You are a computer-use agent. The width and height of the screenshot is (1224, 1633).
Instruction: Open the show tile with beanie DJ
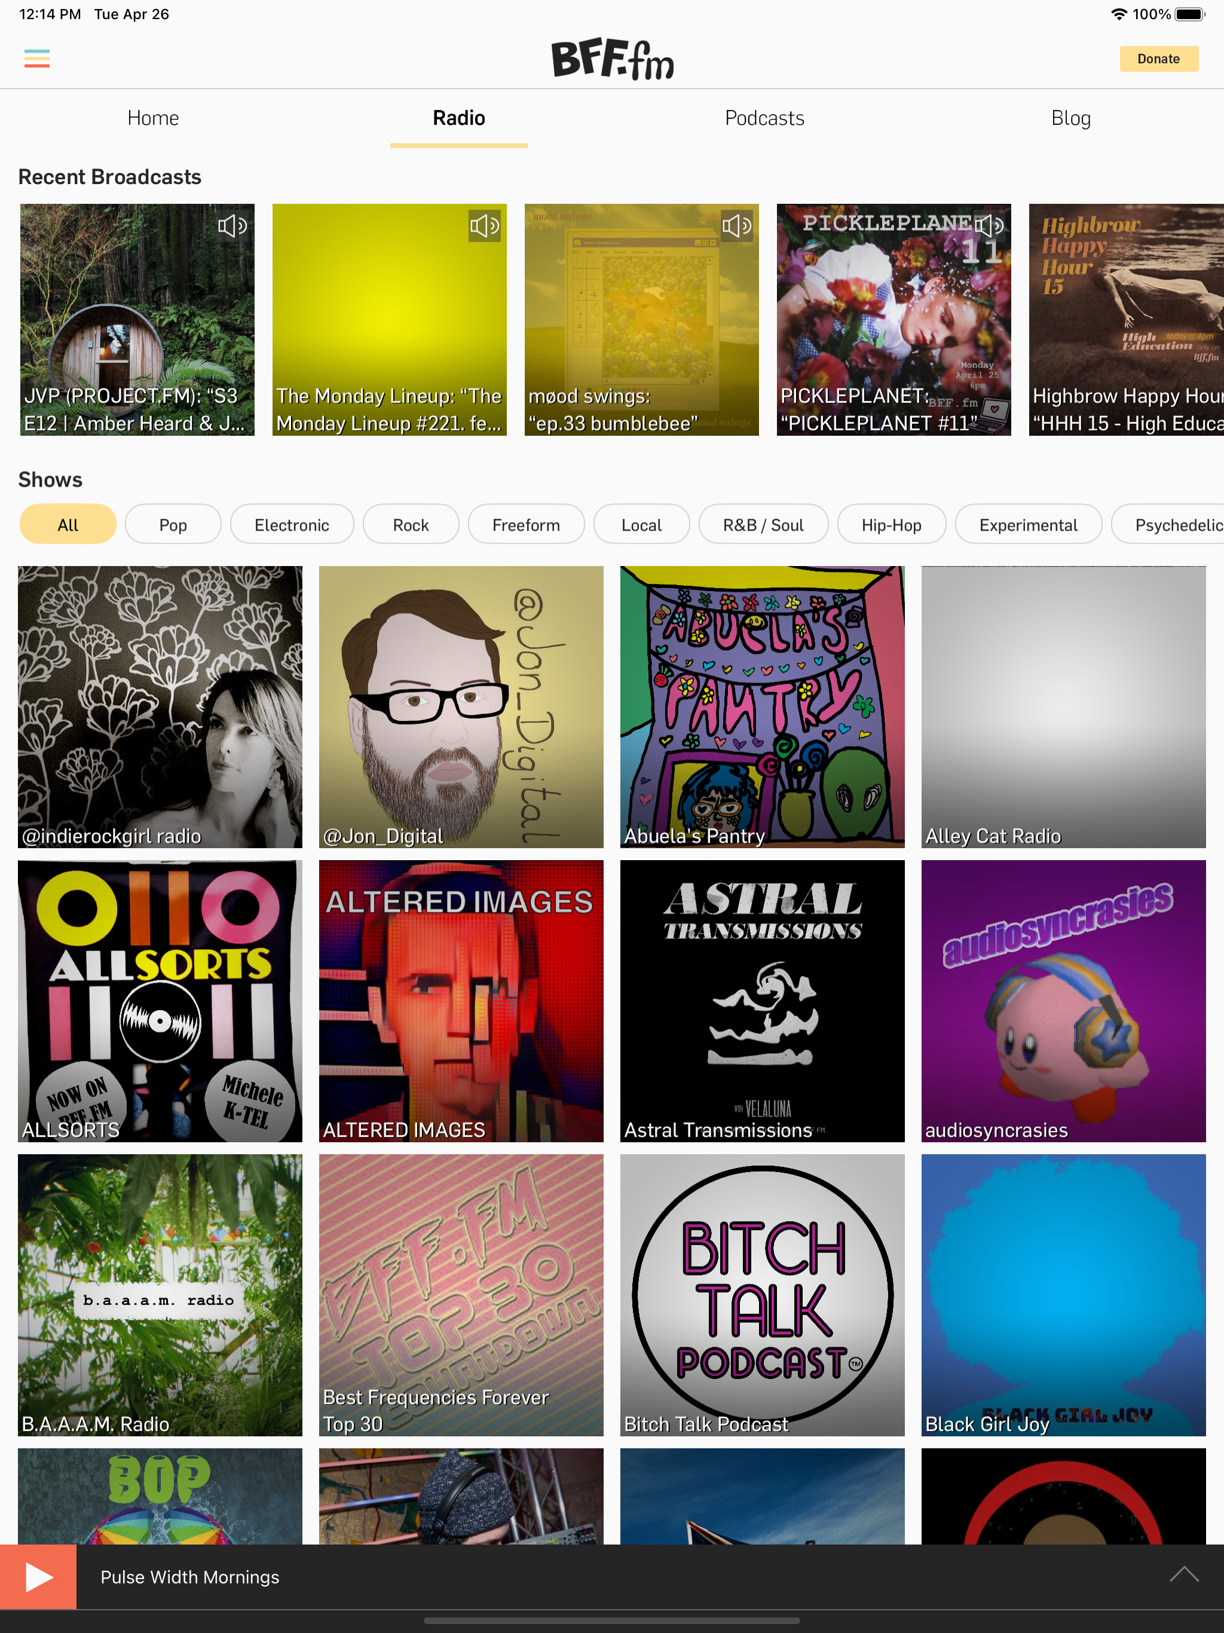pos(461,1496)
